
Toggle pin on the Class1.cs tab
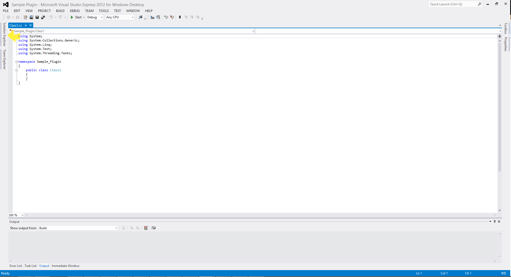click(x=26, y=25)
